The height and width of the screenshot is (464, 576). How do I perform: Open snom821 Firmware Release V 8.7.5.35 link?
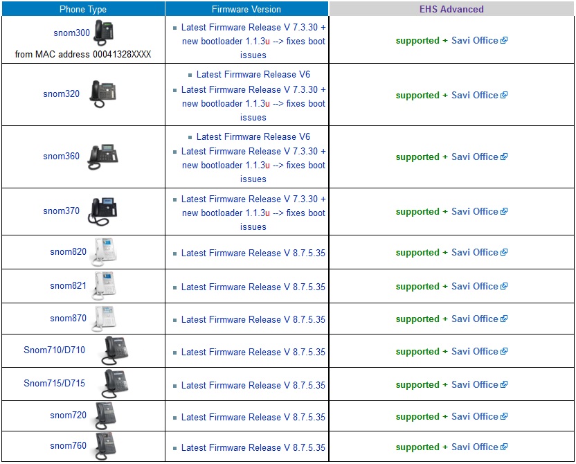pos(253,287)
